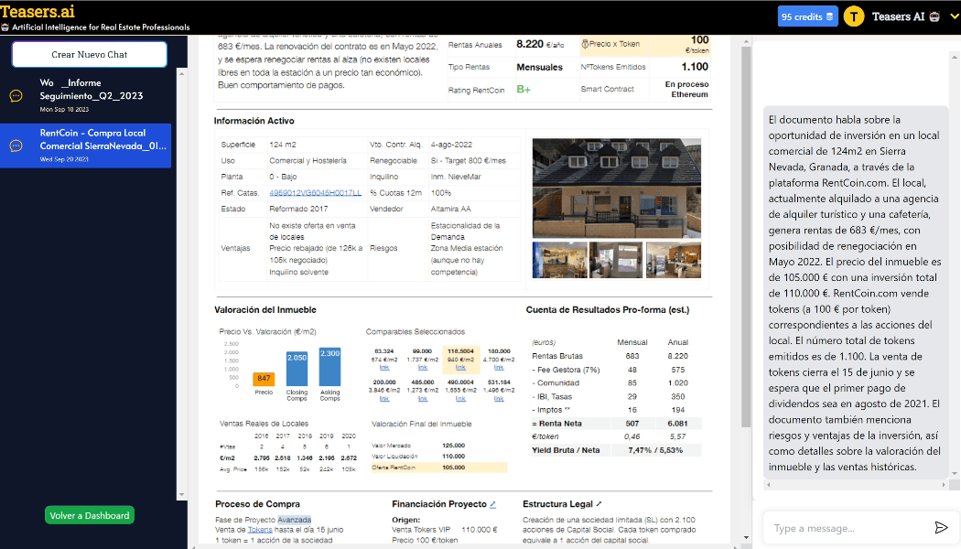The width and height of the screenshot is (961, 549).
Task: Open the link under comparable 99.000
Action: click(422, 368)
